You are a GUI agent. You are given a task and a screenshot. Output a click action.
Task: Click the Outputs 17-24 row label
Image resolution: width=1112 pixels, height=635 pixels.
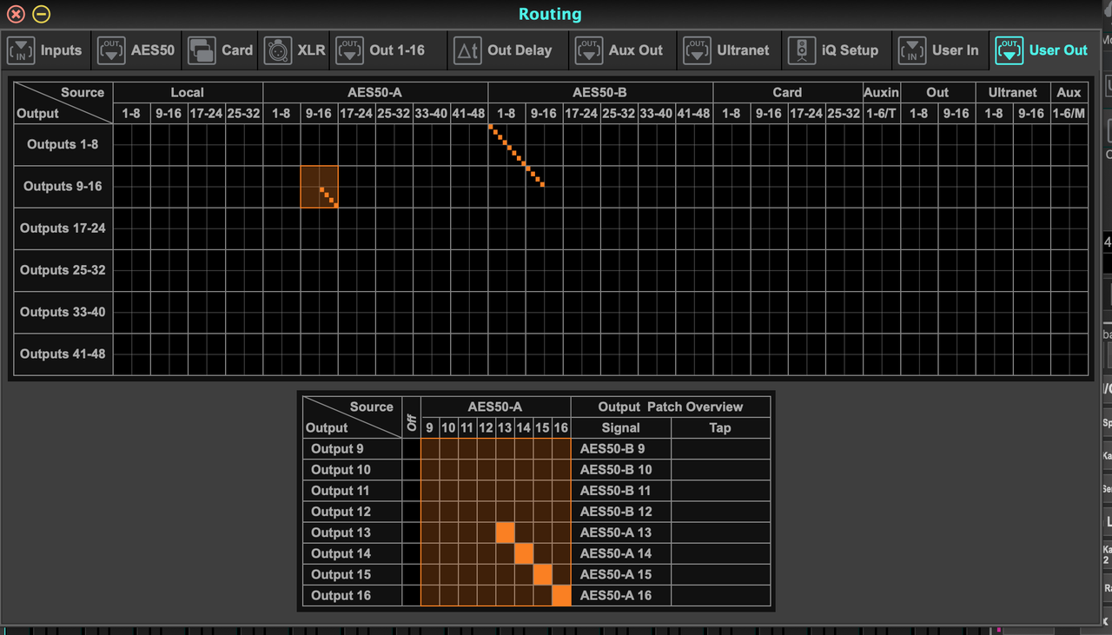(63, 228)
